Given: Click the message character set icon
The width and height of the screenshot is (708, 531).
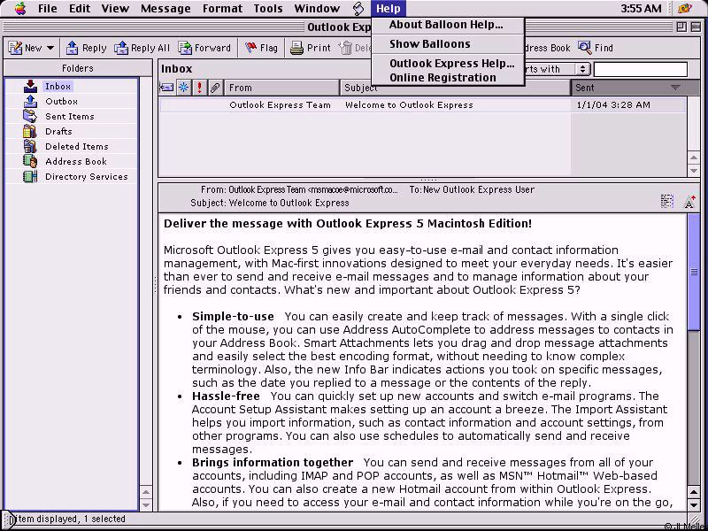Looking at the screenshot, I should point(667,201).
